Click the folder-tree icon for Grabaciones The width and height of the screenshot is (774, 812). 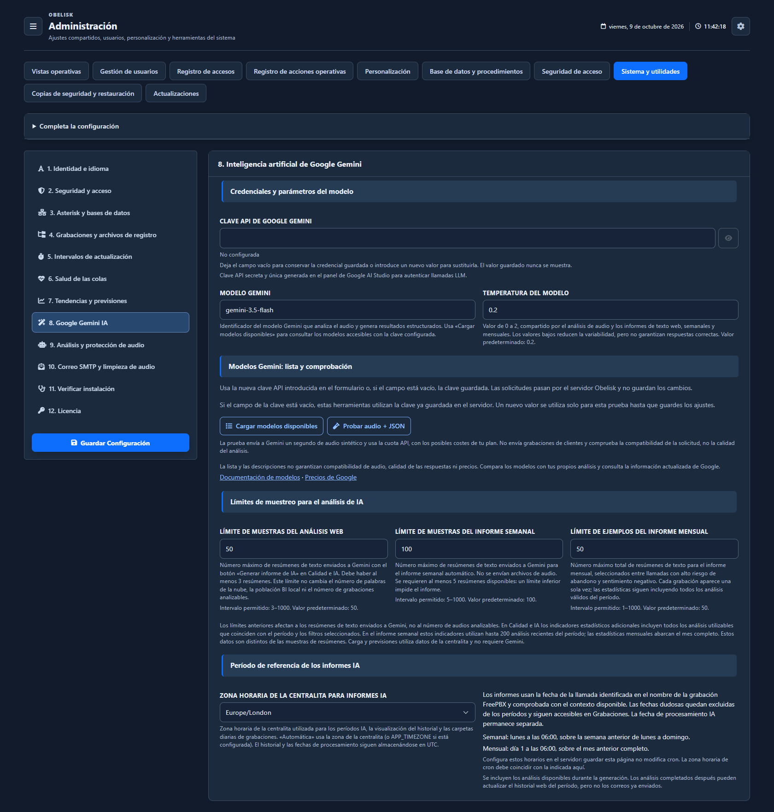[41, 235]
